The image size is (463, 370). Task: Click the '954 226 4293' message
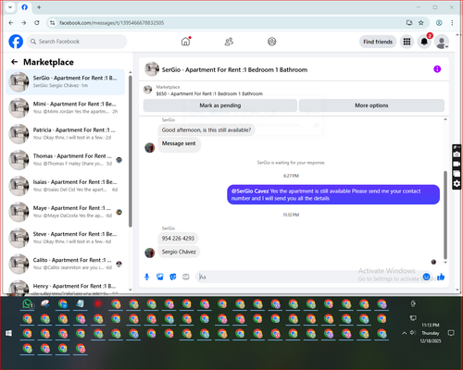(x=178, y=239)
